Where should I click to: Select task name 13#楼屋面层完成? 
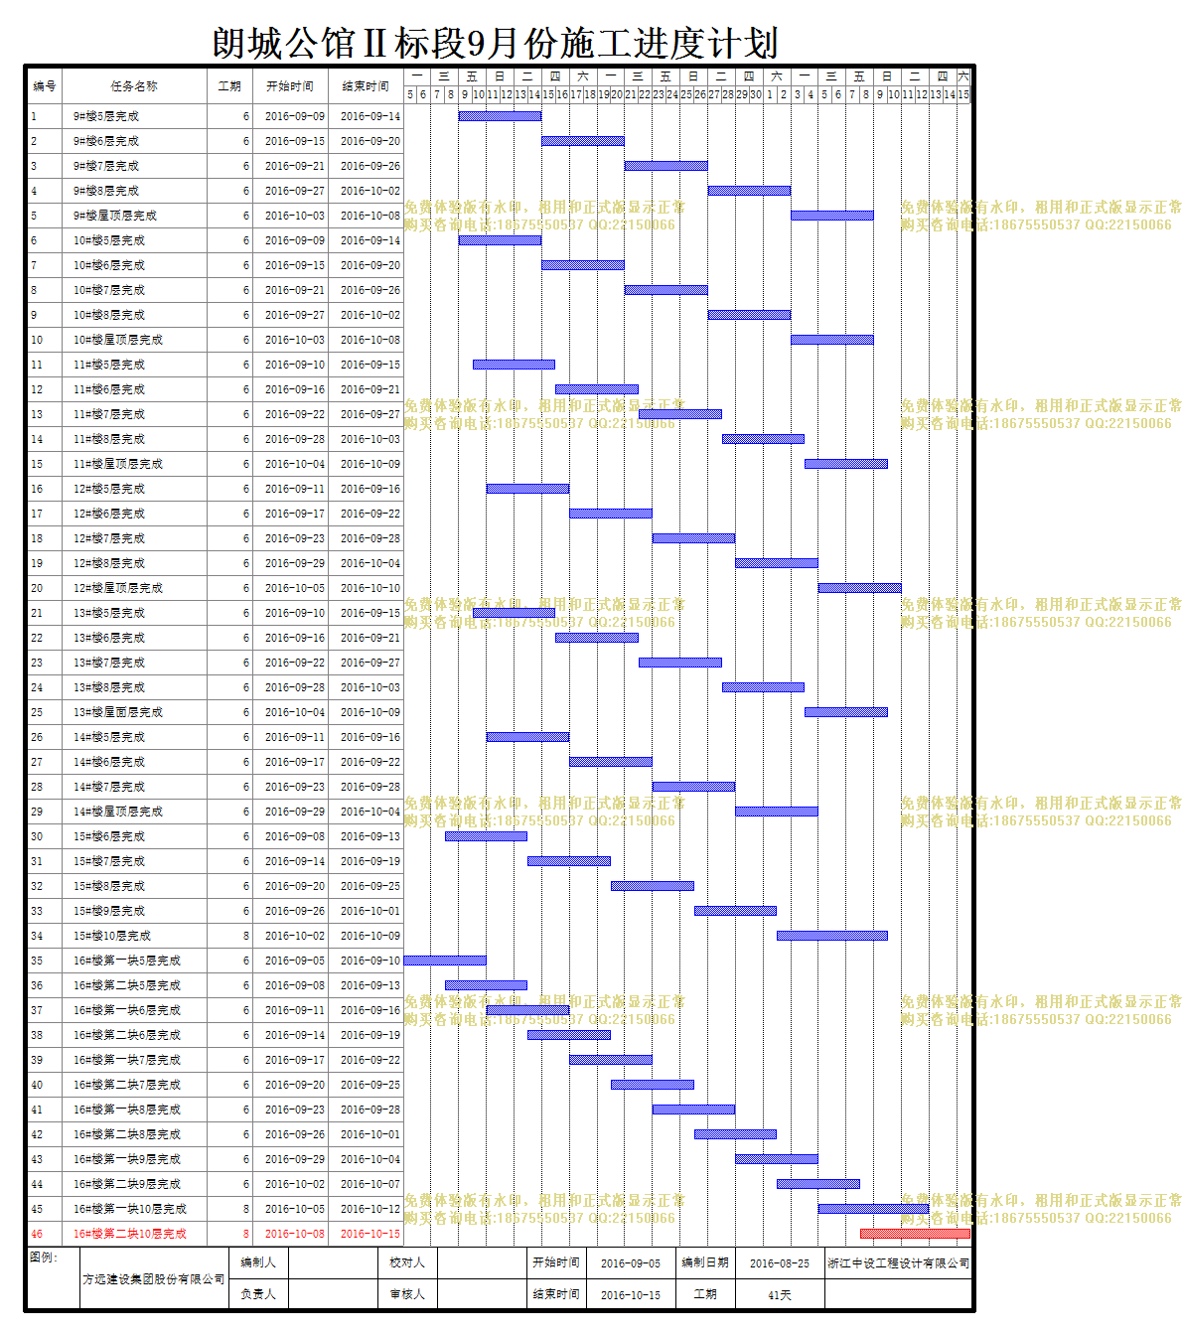click(118, 712)
